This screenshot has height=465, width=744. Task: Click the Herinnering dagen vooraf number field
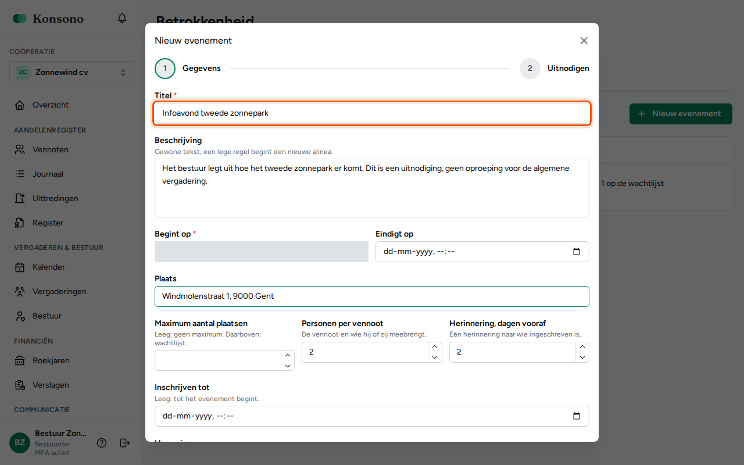tap(519, 352)
